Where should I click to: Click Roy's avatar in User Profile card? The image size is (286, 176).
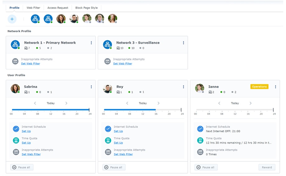(x=108, y=89)
